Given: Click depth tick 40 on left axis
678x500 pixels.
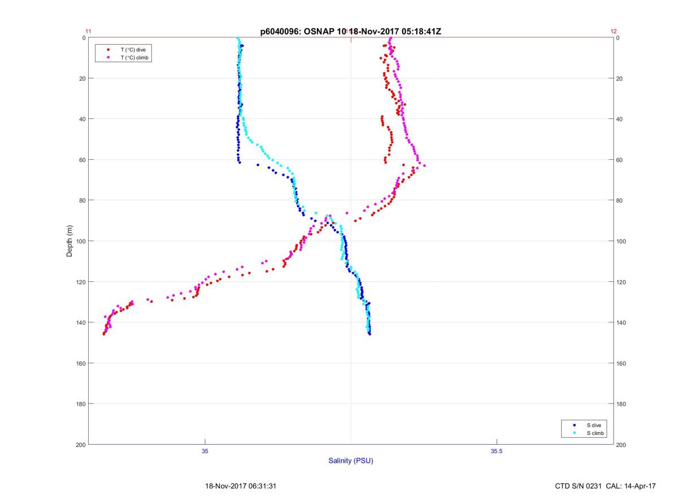Looking at the screenshot, I should 82,119.
